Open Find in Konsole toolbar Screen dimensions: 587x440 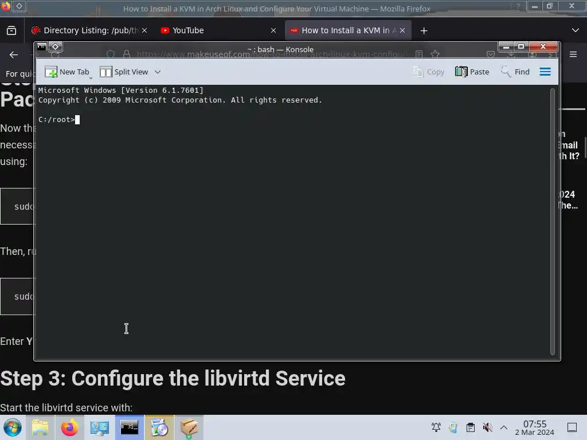click(515, 72)
